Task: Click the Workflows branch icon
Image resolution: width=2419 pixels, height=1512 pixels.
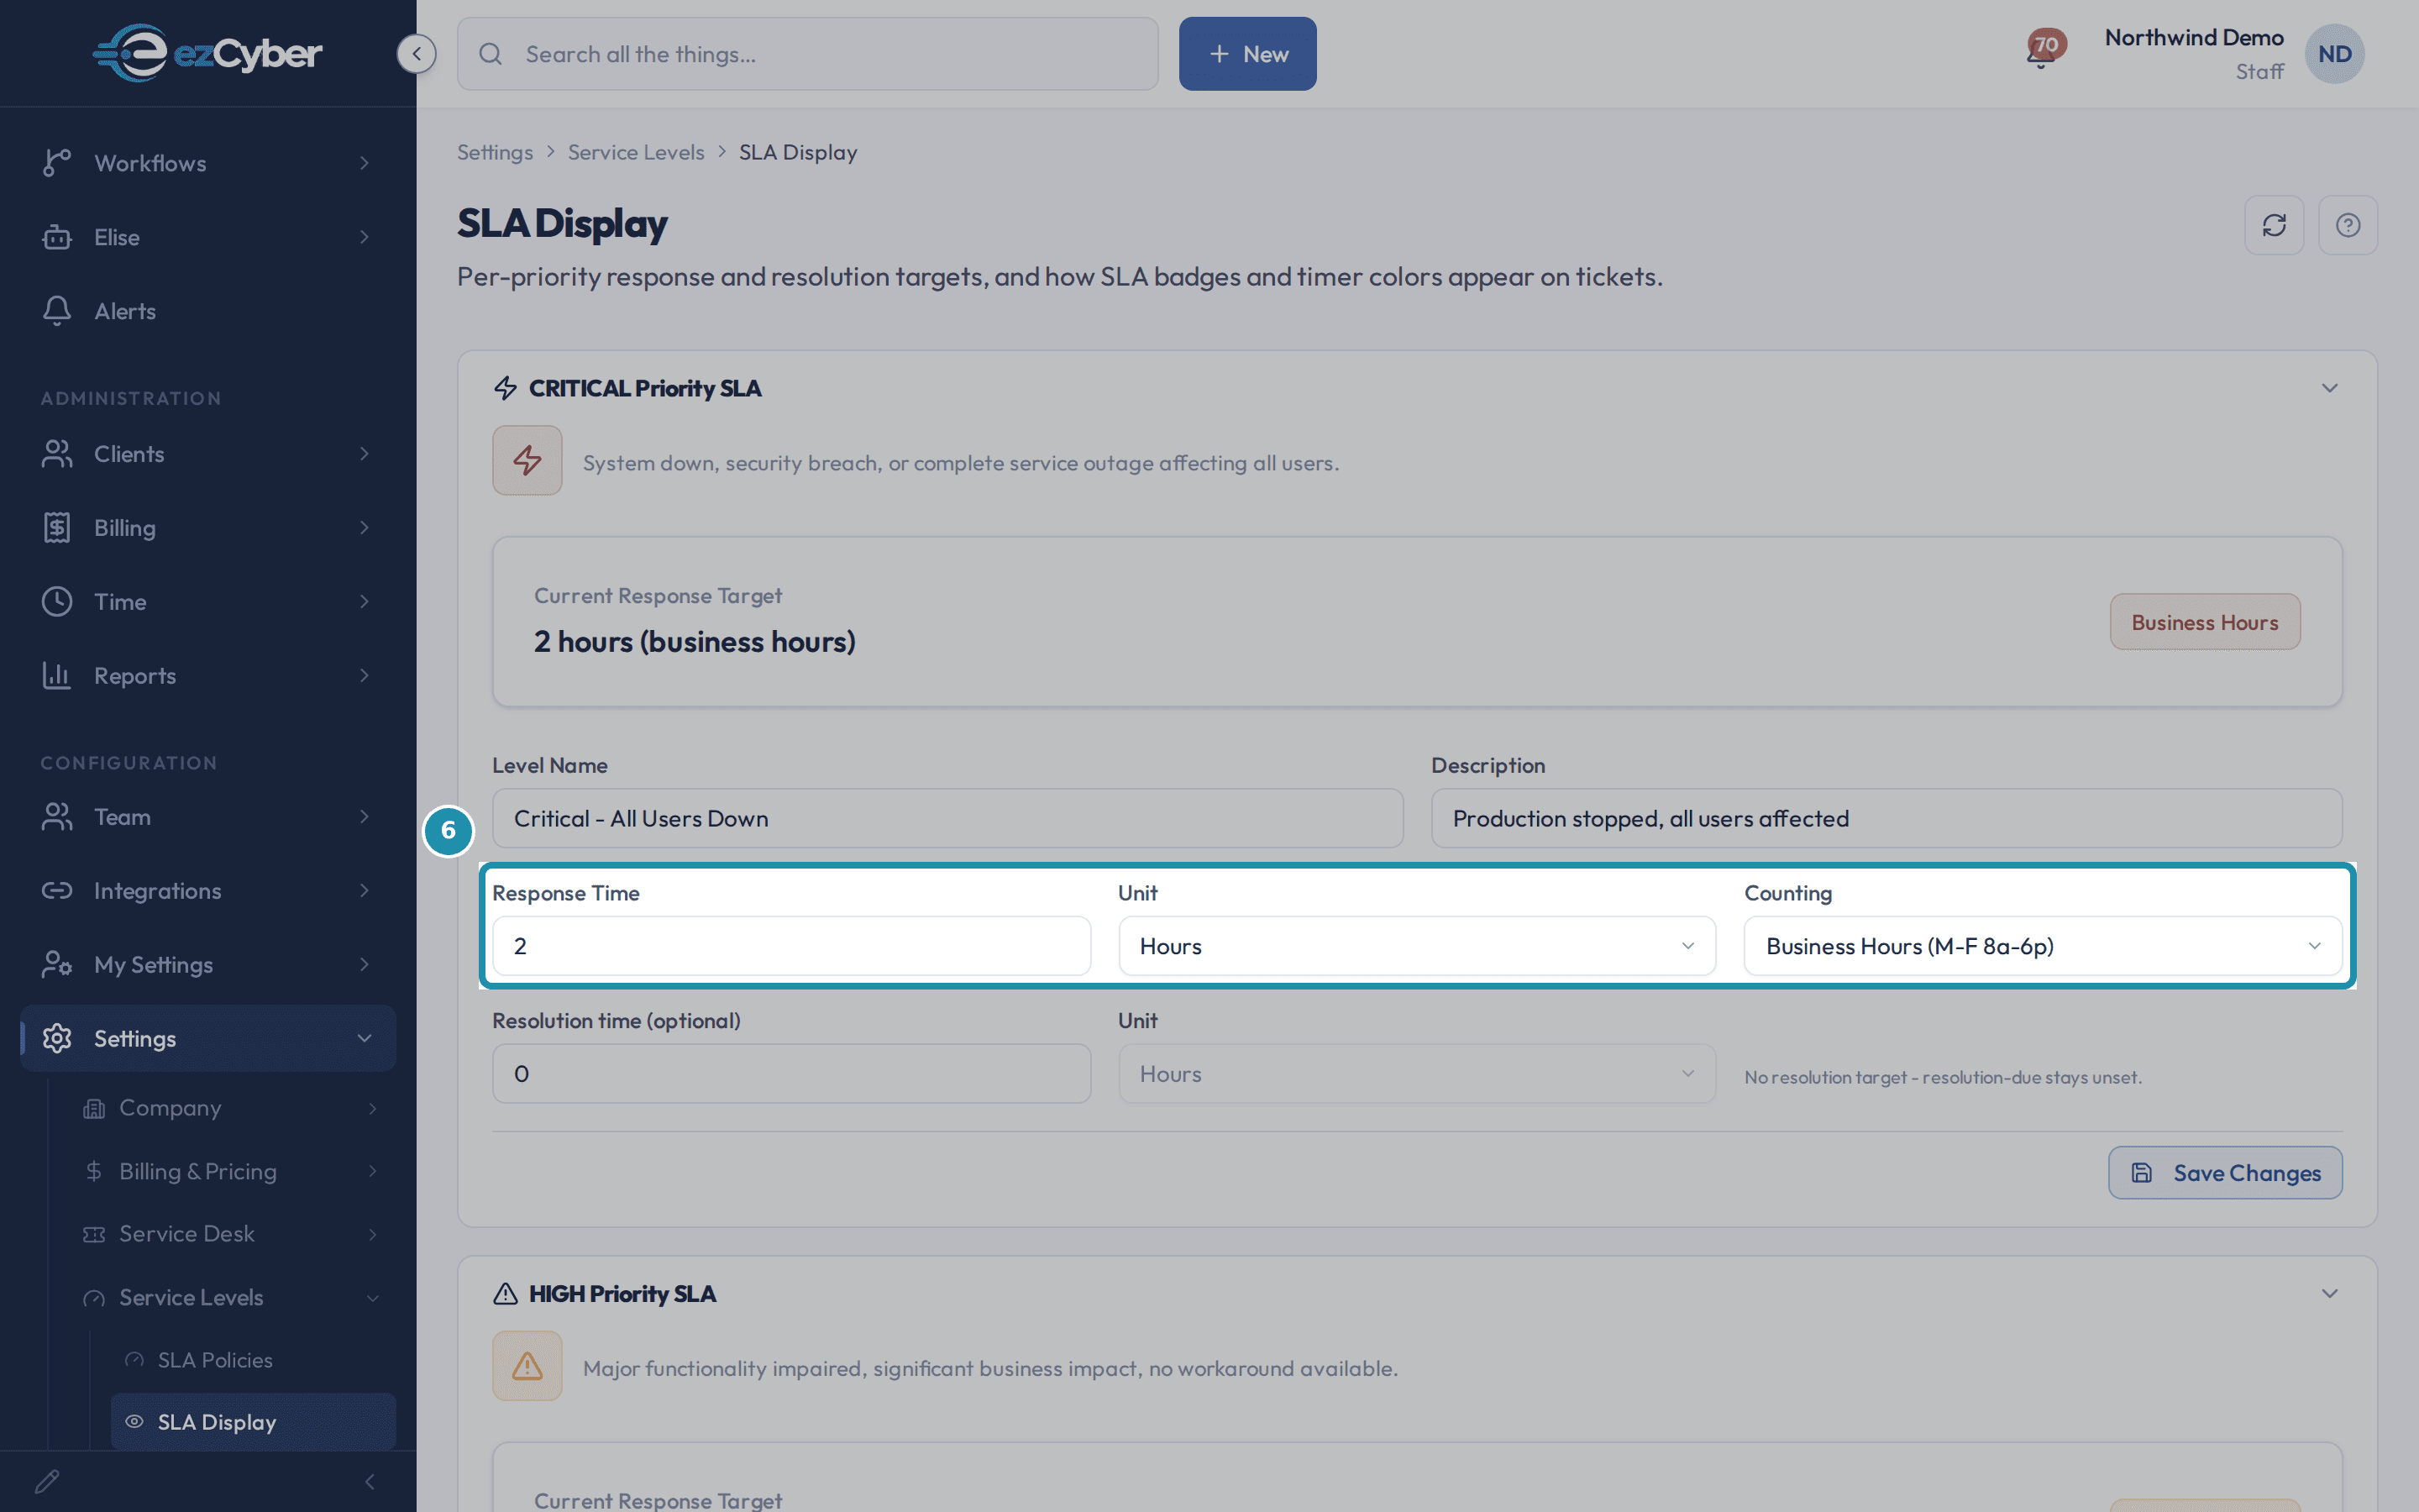Action: click(x=57, y=163)
